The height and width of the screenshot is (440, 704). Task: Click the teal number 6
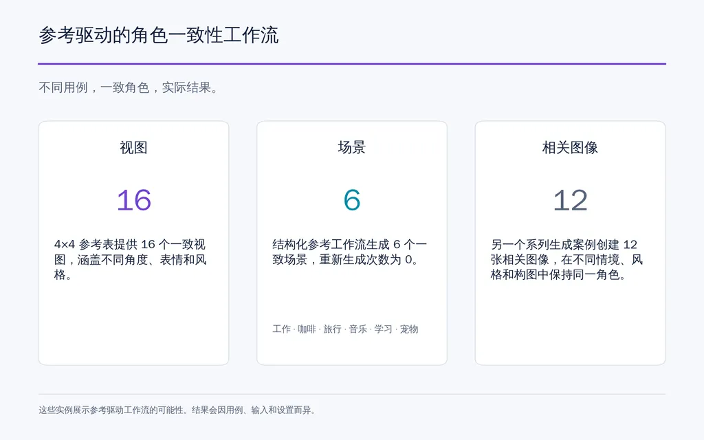tap(352, 200)
